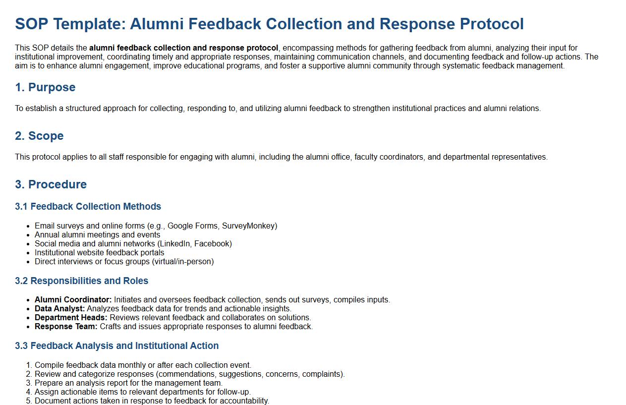Click the bold 'Alumni Coordinator:' label
Image resolution: width=626 pixels, height=405 pixels.
(73, 299)
